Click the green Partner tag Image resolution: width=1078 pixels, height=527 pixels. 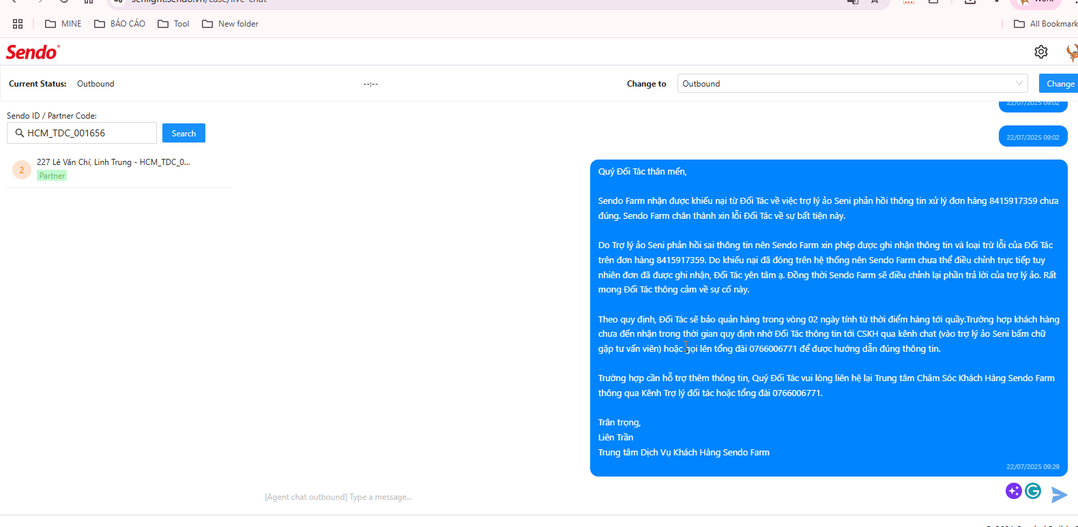52,176
